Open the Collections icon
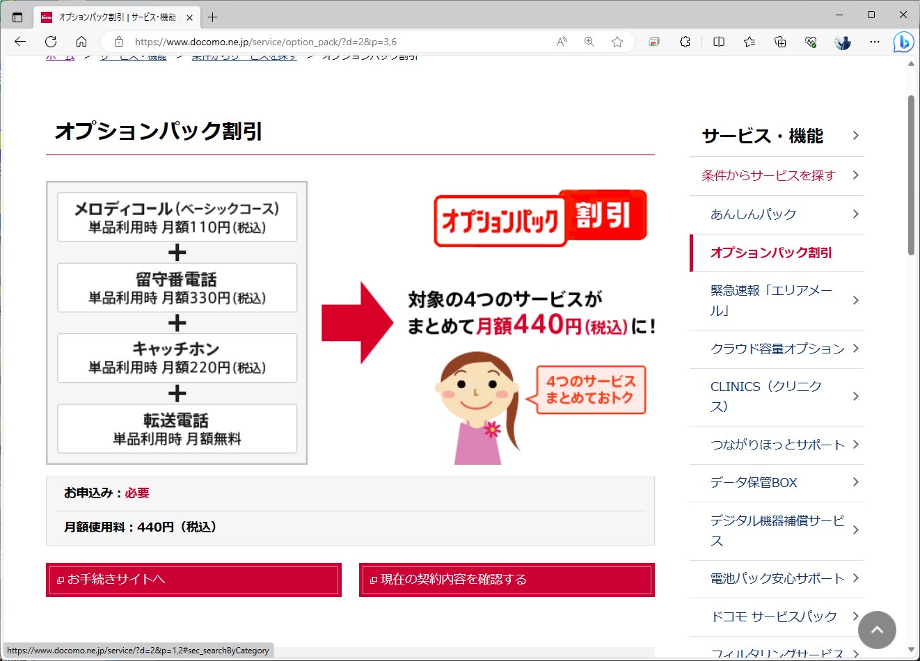The width and height of the screenshot is (920, 661). pyautogui.click(x=780, y=42)
